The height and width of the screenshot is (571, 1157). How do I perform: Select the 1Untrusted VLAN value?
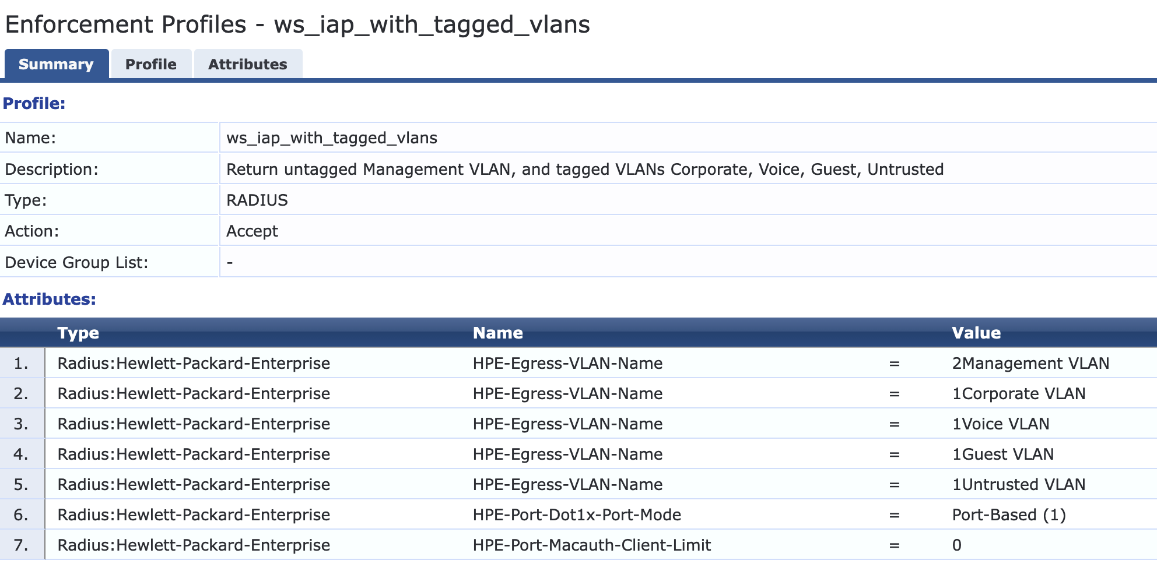click(1018, 485)
